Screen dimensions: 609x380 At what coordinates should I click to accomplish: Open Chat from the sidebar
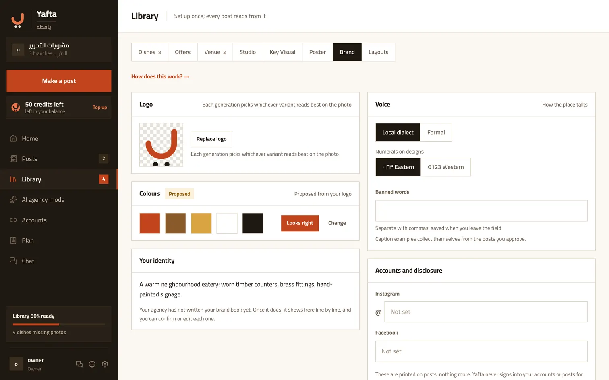(59, 261)
